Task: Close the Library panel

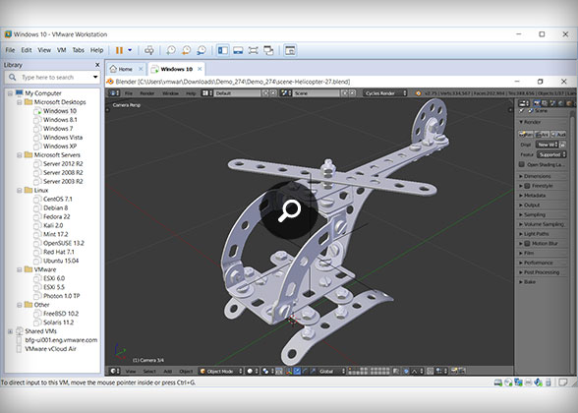Action: click(97, 65)
